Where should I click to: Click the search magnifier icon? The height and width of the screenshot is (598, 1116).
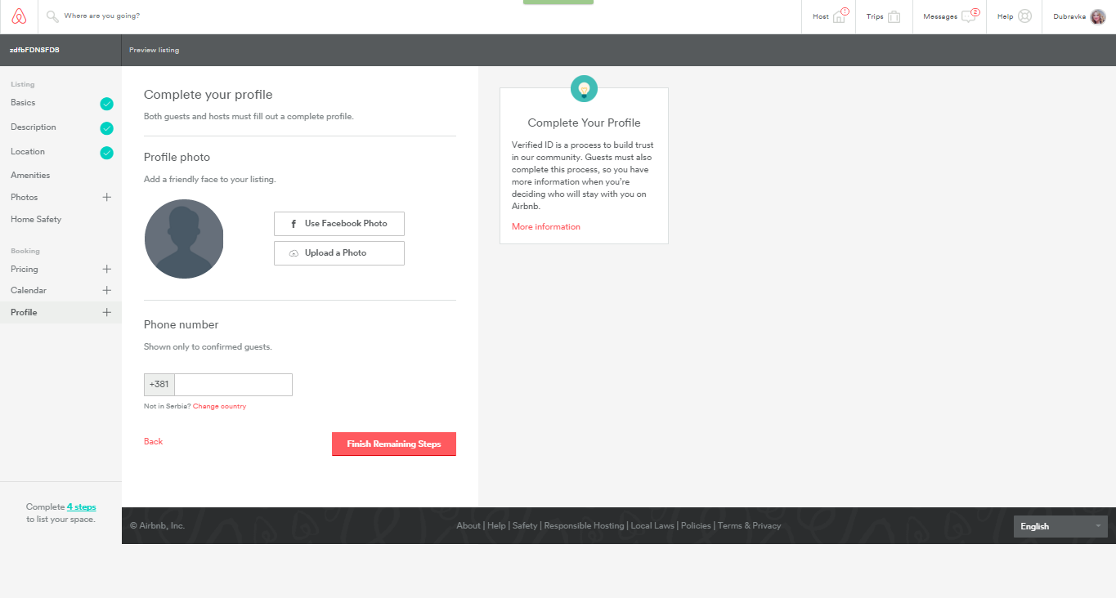click(52, 16)
